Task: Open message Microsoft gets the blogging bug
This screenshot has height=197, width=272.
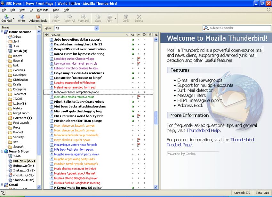Action: tap(98, 111)
